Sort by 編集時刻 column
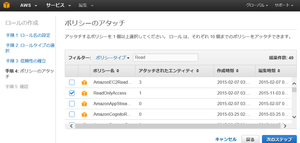This screenshot has height=143, width=300. [270, 71]
